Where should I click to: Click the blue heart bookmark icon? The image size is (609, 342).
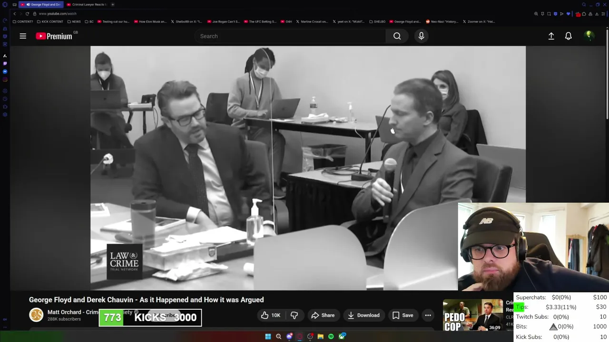568,14
